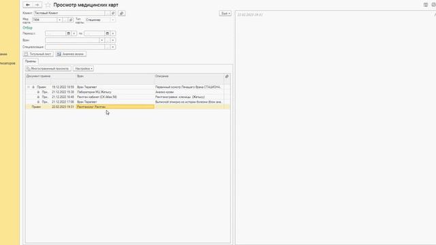The image size is (436, 245).
Task: Open the Настройка dropdown menu
Action: pos(83,68)
